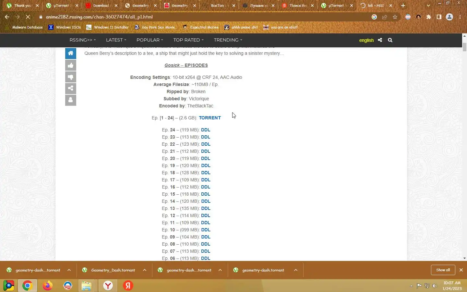
Task: Click the Gosick – EPISODES heading
Action: pos(186,65)
